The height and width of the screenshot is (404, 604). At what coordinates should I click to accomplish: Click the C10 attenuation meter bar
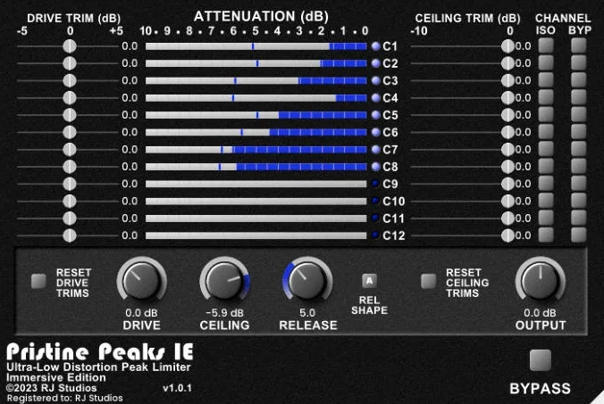tap(256, 201)
